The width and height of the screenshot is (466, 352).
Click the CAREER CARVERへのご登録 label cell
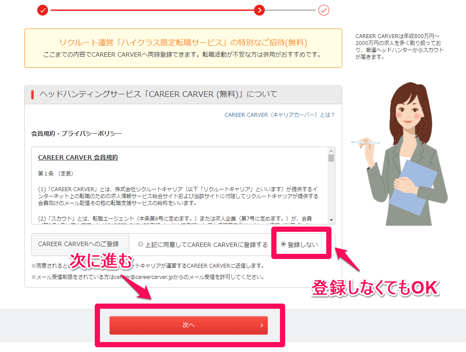point(80,244)
